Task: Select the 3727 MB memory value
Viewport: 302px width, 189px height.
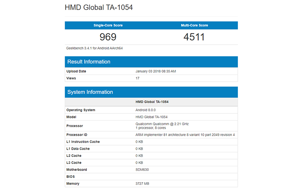Action: coord(142,184)
